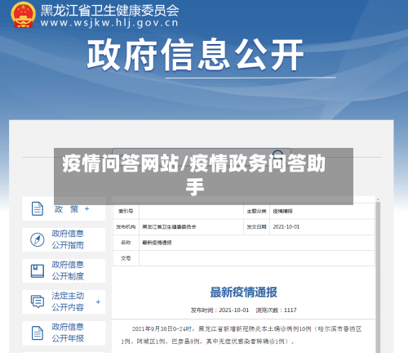Click the document icon for 公开年报
Image resolution: width=408 pixels, height=353 pixels.
tap(38, 333)
